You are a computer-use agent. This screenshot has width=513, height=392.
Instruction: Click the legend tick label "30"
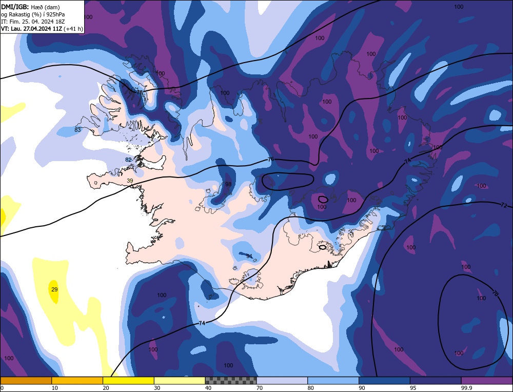(157, 388)
